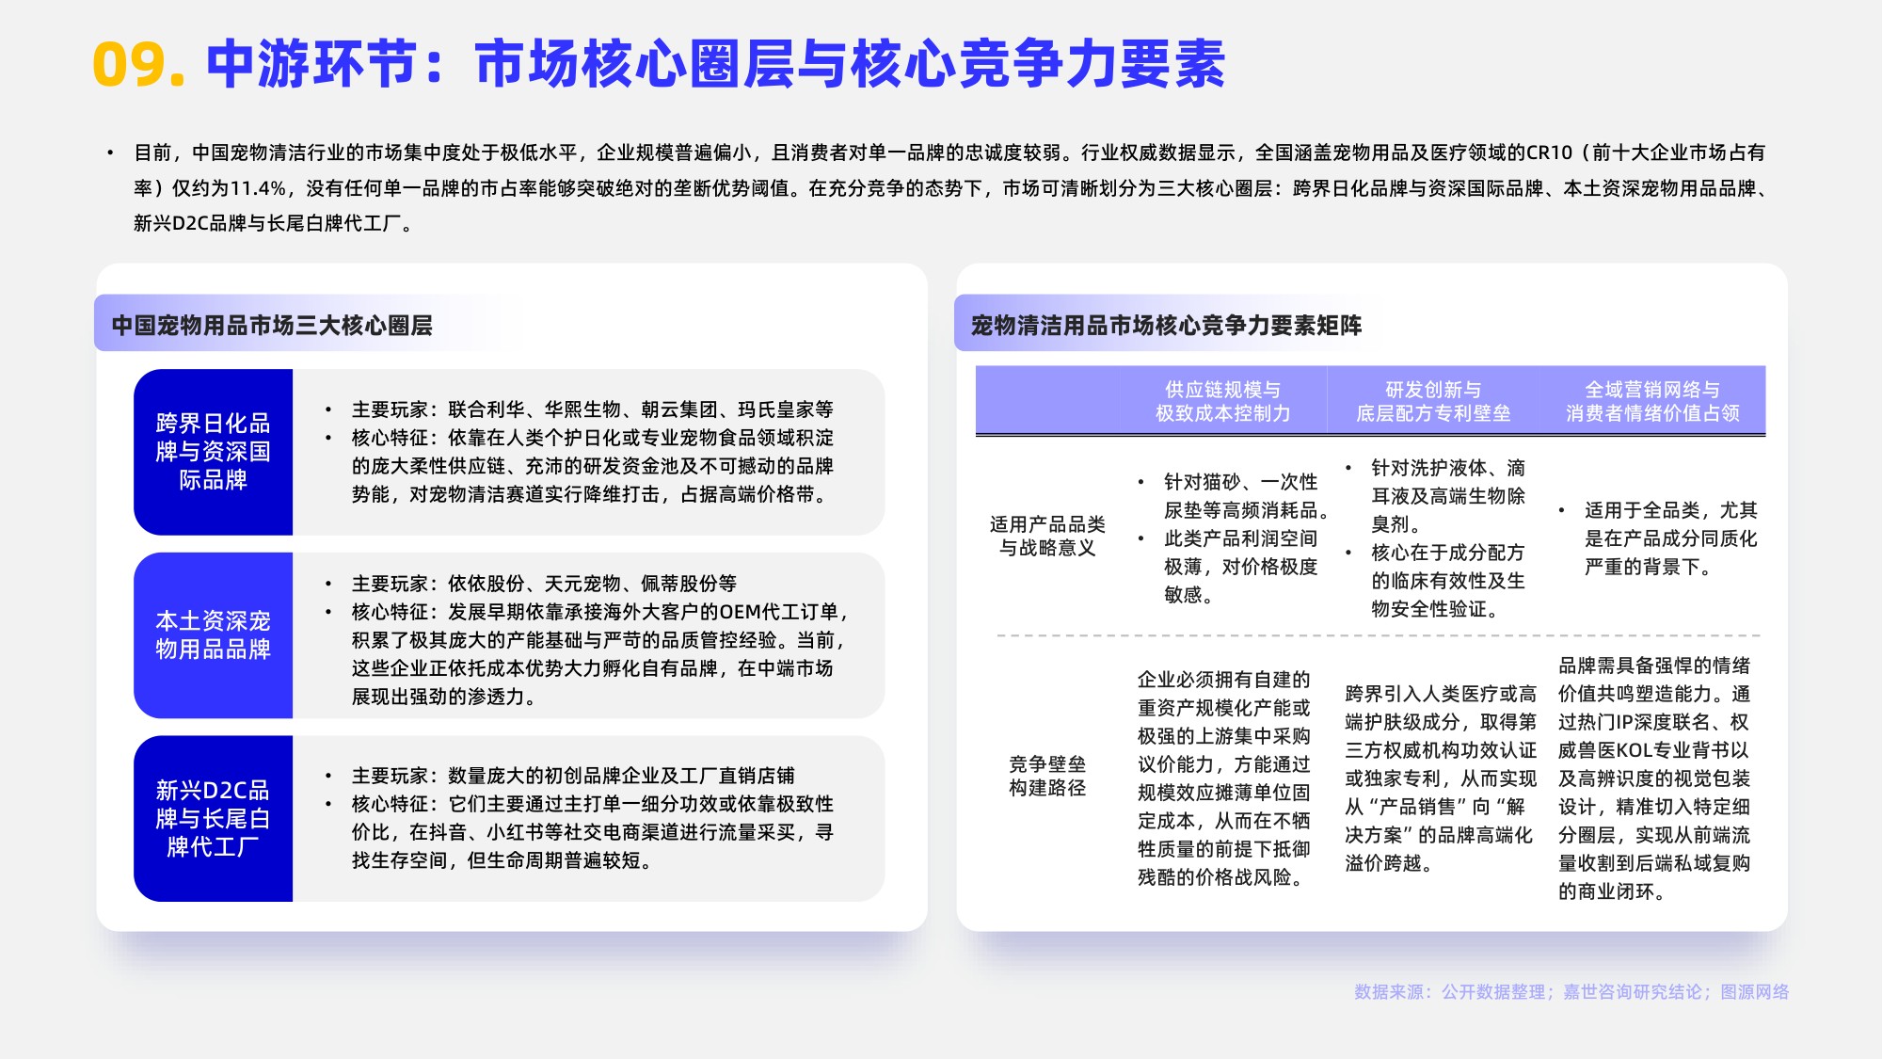Viewport: 1882px width, 1059px height.
Task: Click column header '研发创新与底层配方专利壁垒'
Action: click(1433, 401)
